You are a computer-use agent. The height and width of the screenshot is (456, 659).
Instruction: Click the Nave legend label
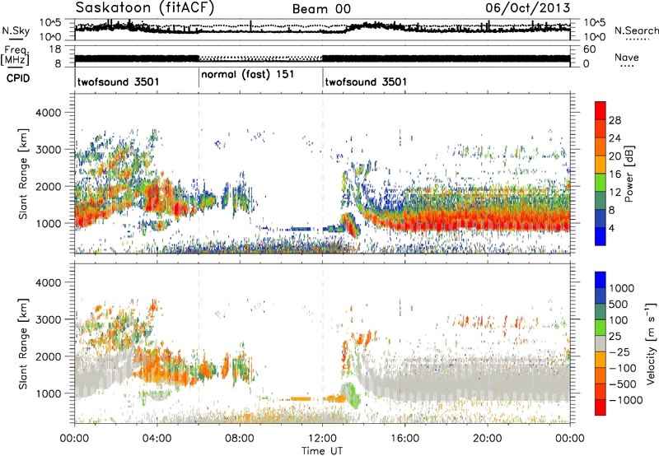[626, 58]
